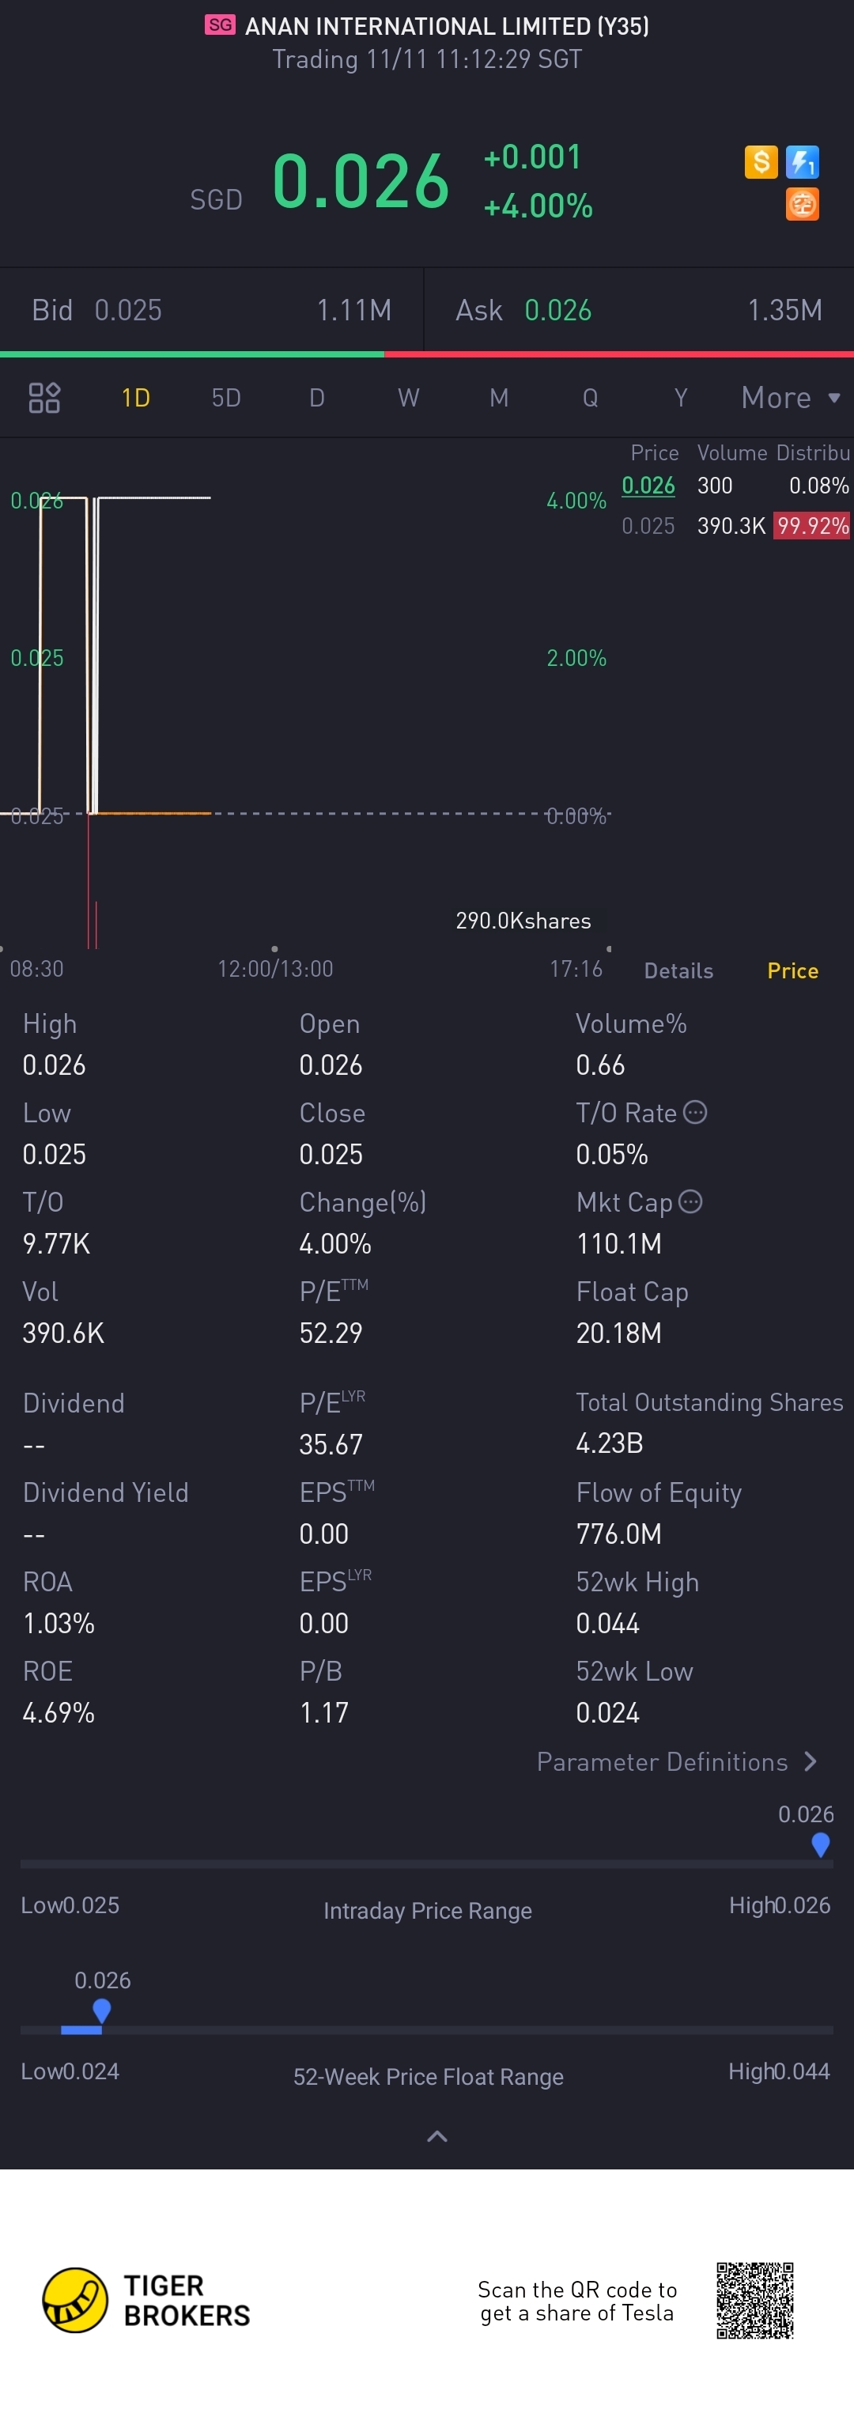The height and width of the screenshot is (2432, 854).
Task: Select the 1D chart period
Action: 136,398
